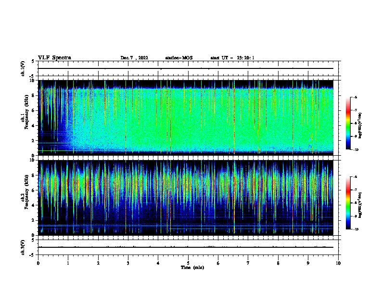Click the time axis tick label "1"
This screenshot has height=295, width=381.
click(68, 263)
